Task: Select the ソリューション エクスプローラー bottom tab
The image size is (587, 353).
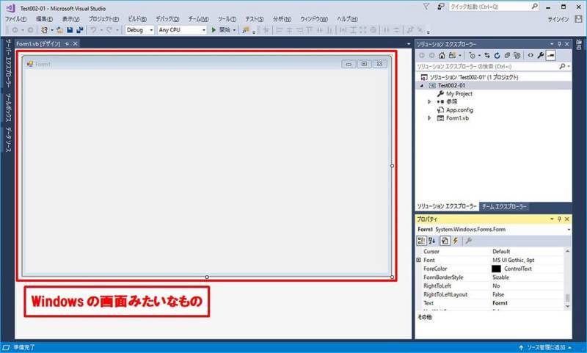Action: (447, 207)
